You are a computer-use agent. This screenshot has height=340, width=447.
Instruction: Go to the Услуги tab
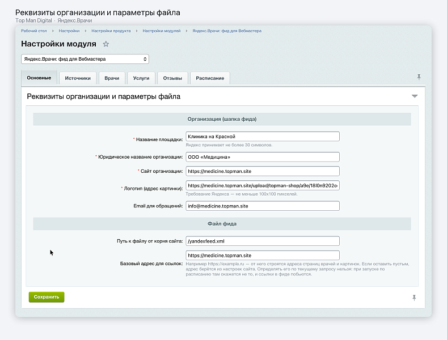[141, 78]
